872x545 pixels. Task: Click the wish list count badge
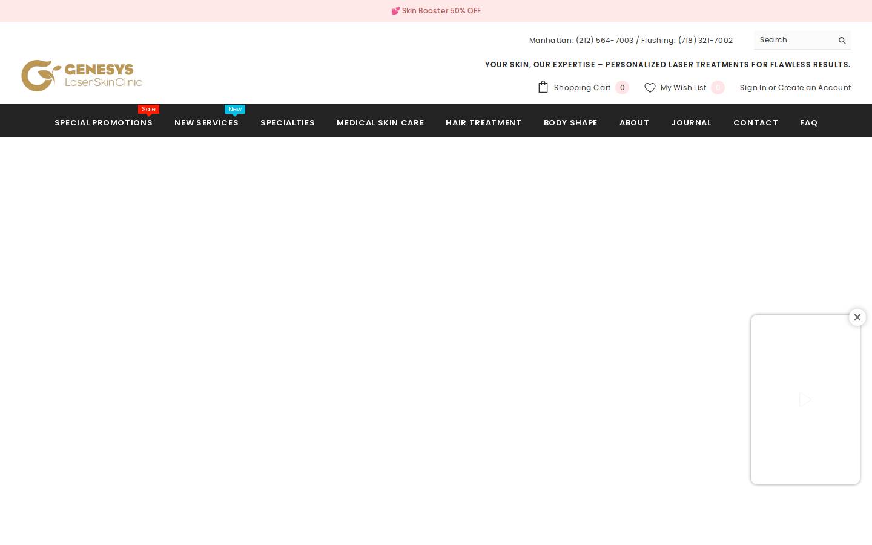718,88
